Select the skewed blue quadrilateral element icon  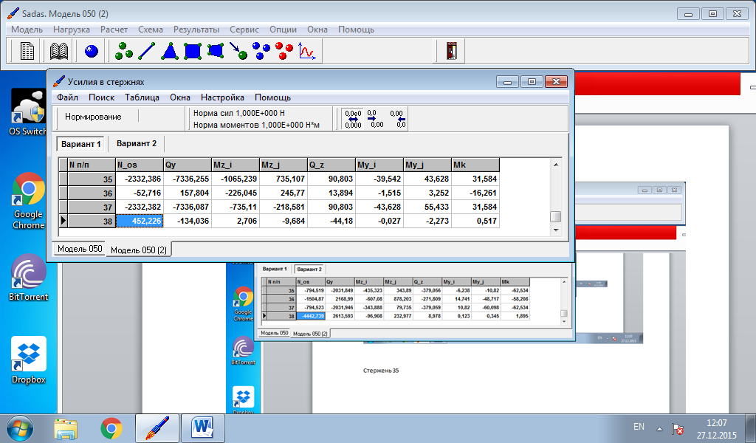(x=216, y=51)
